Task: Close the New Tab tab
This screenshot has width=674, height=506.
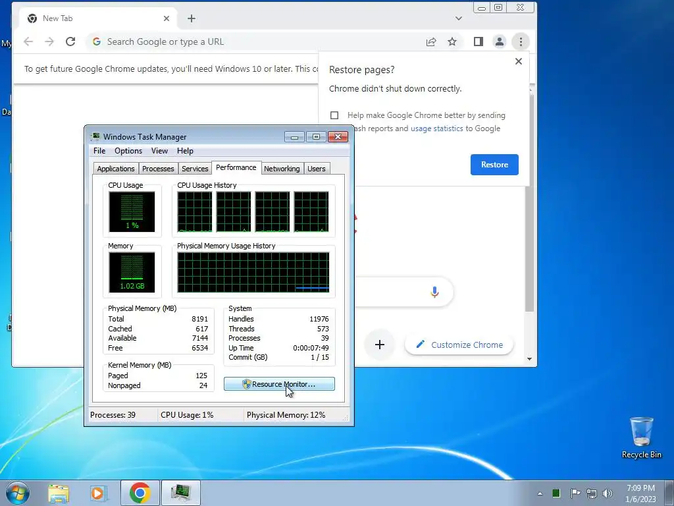Action: [167, 18]
